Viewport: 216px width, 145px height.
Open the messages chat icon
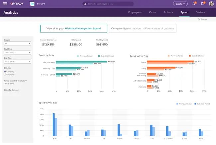202,4
